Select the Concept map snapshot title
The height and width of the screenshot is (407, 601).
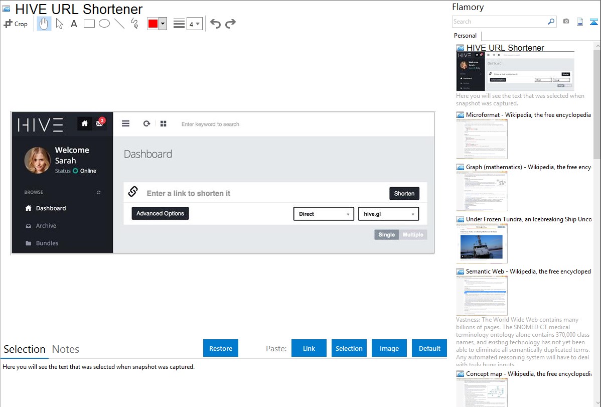529,373
